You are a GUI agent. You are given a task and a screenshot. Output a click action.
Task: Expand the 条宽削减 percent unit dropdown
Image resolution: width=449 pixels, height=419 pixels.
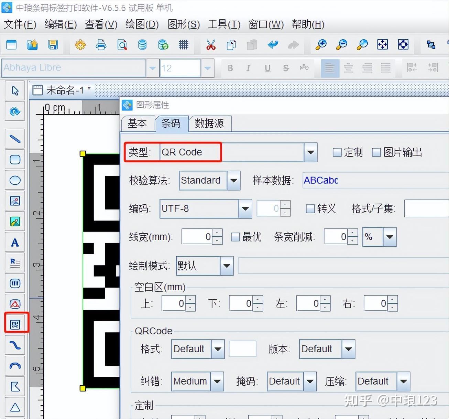[x=390, y=237]
